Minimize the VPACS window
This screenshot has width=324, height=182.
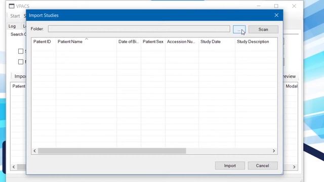tap(259, 6)
